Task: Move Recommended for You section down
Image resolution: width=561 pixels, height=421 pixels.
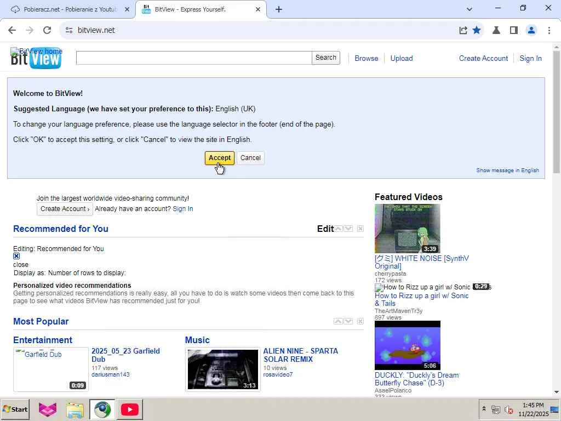Action: click(x=348, y=229)
